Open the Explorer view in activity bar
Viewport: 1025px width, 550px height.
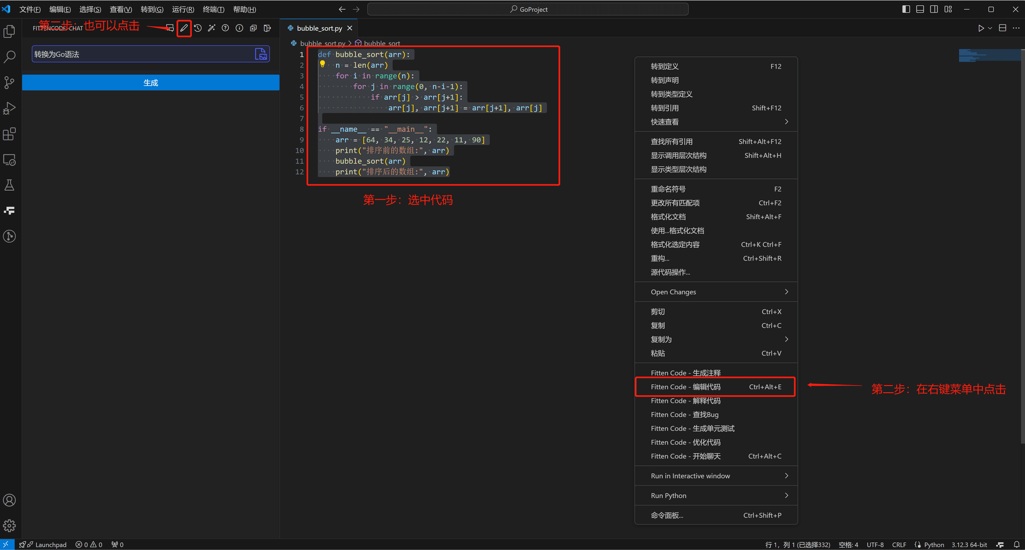(x=9, y=31)
